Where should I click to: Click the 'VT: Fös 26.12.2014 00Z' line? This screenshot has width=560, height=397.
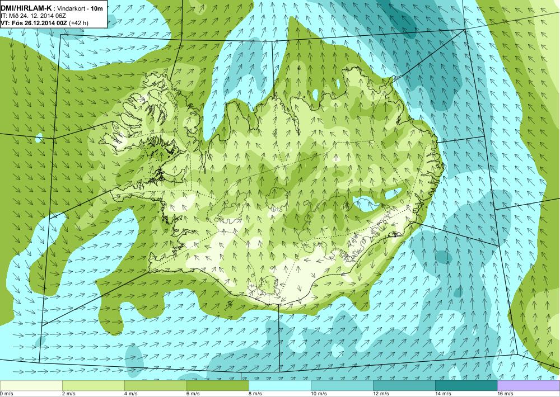[34, 23]
